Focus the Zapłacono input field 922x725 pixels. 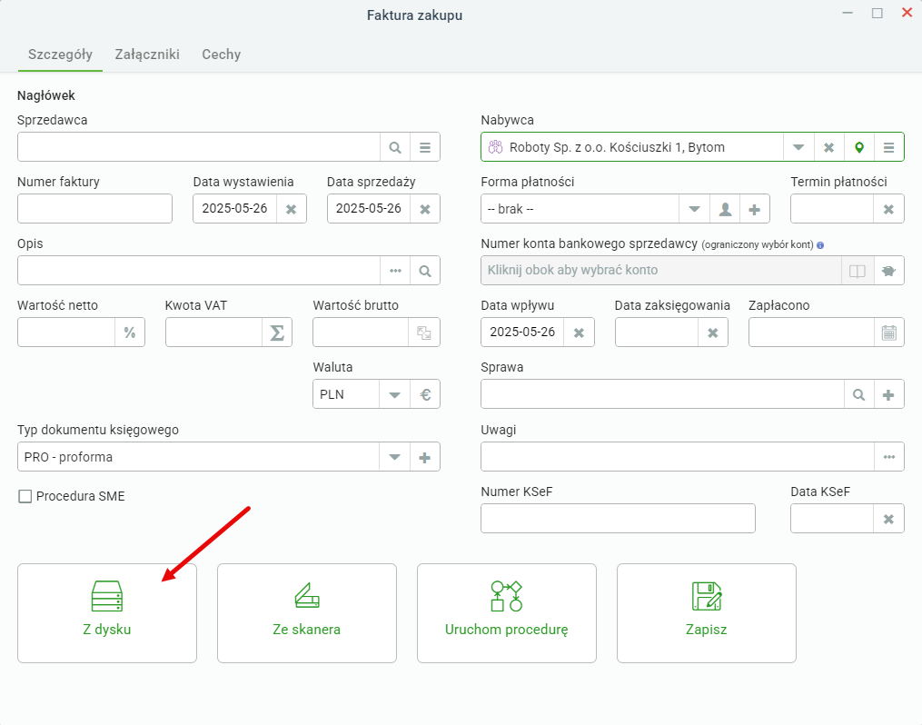point(811,333)
